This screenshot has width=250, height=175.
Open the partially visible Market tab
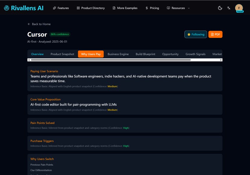[x=217, y=54]
